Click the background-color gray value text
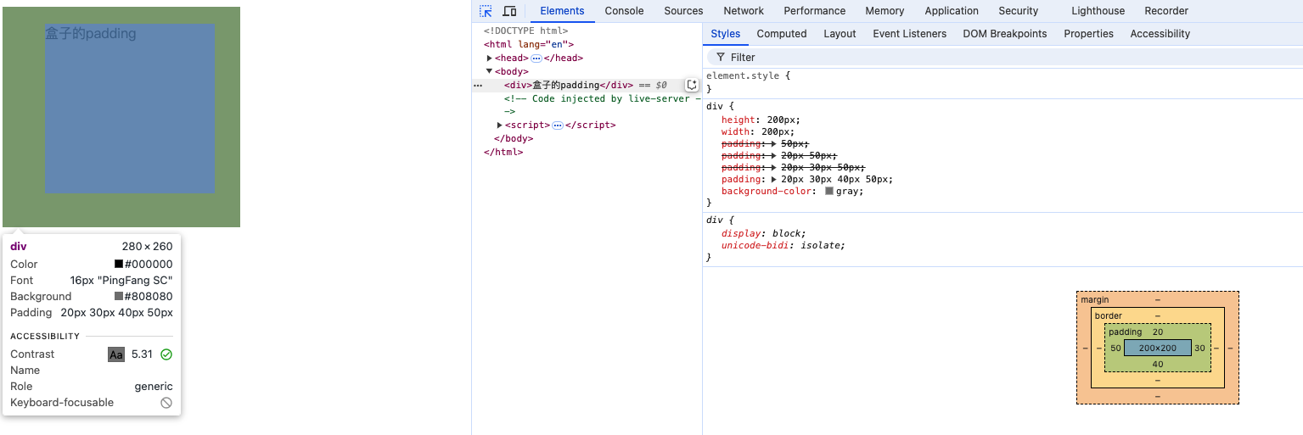Image resolution: width=1303 pixels, height=435 pixels. [x=849, y=192]
